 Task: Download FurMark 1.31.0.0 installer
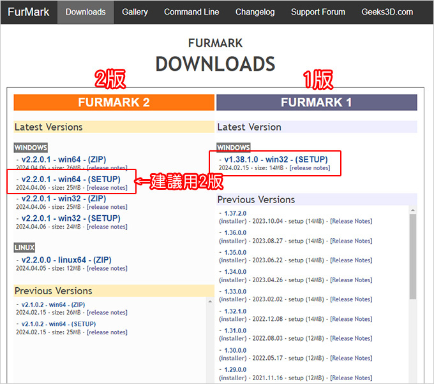coord(236,331)
